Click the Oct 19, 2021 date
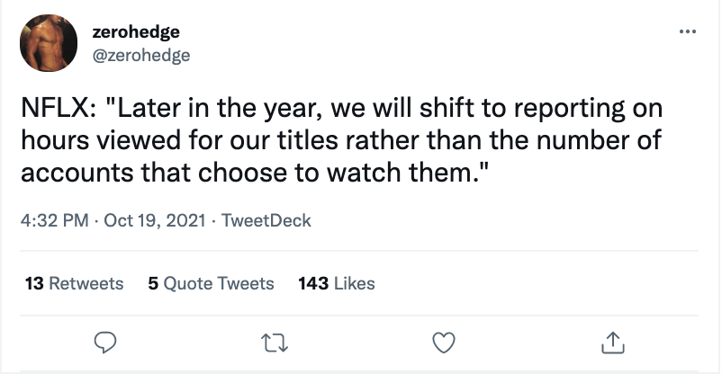722x374 pixels. coord(155,220)
